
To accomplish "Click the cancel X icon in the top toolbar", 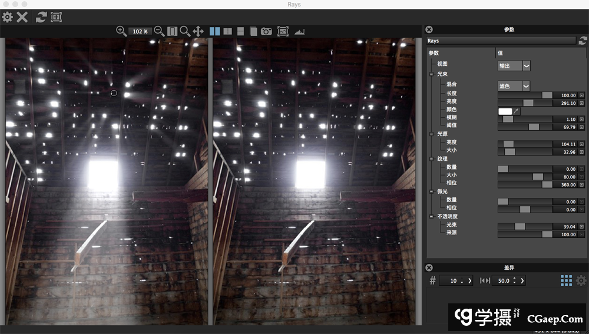I will tap(22, 17).
